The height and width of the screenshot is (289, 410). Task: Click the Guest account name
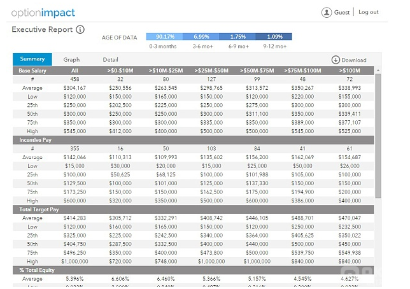click(x=342, y=12)
